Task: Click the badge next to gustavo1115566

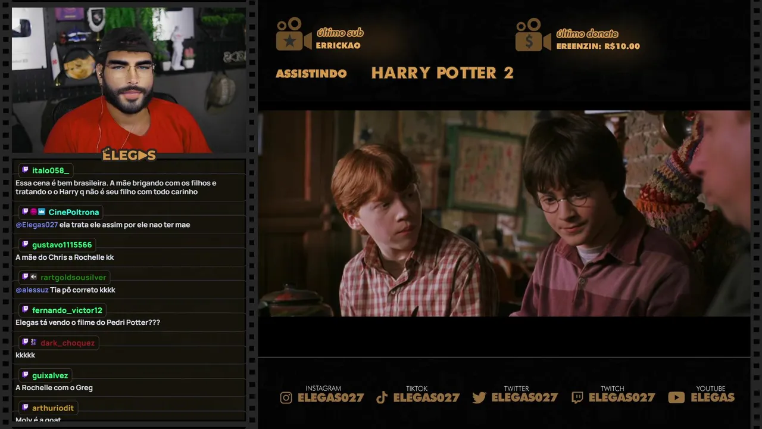Action: point(26,245)
